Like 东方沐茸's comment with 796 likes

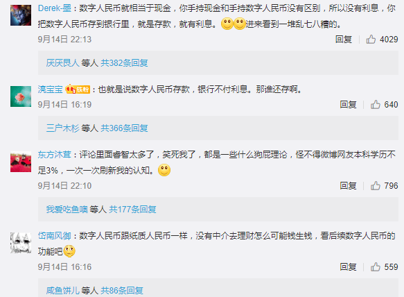coord(376,186)
